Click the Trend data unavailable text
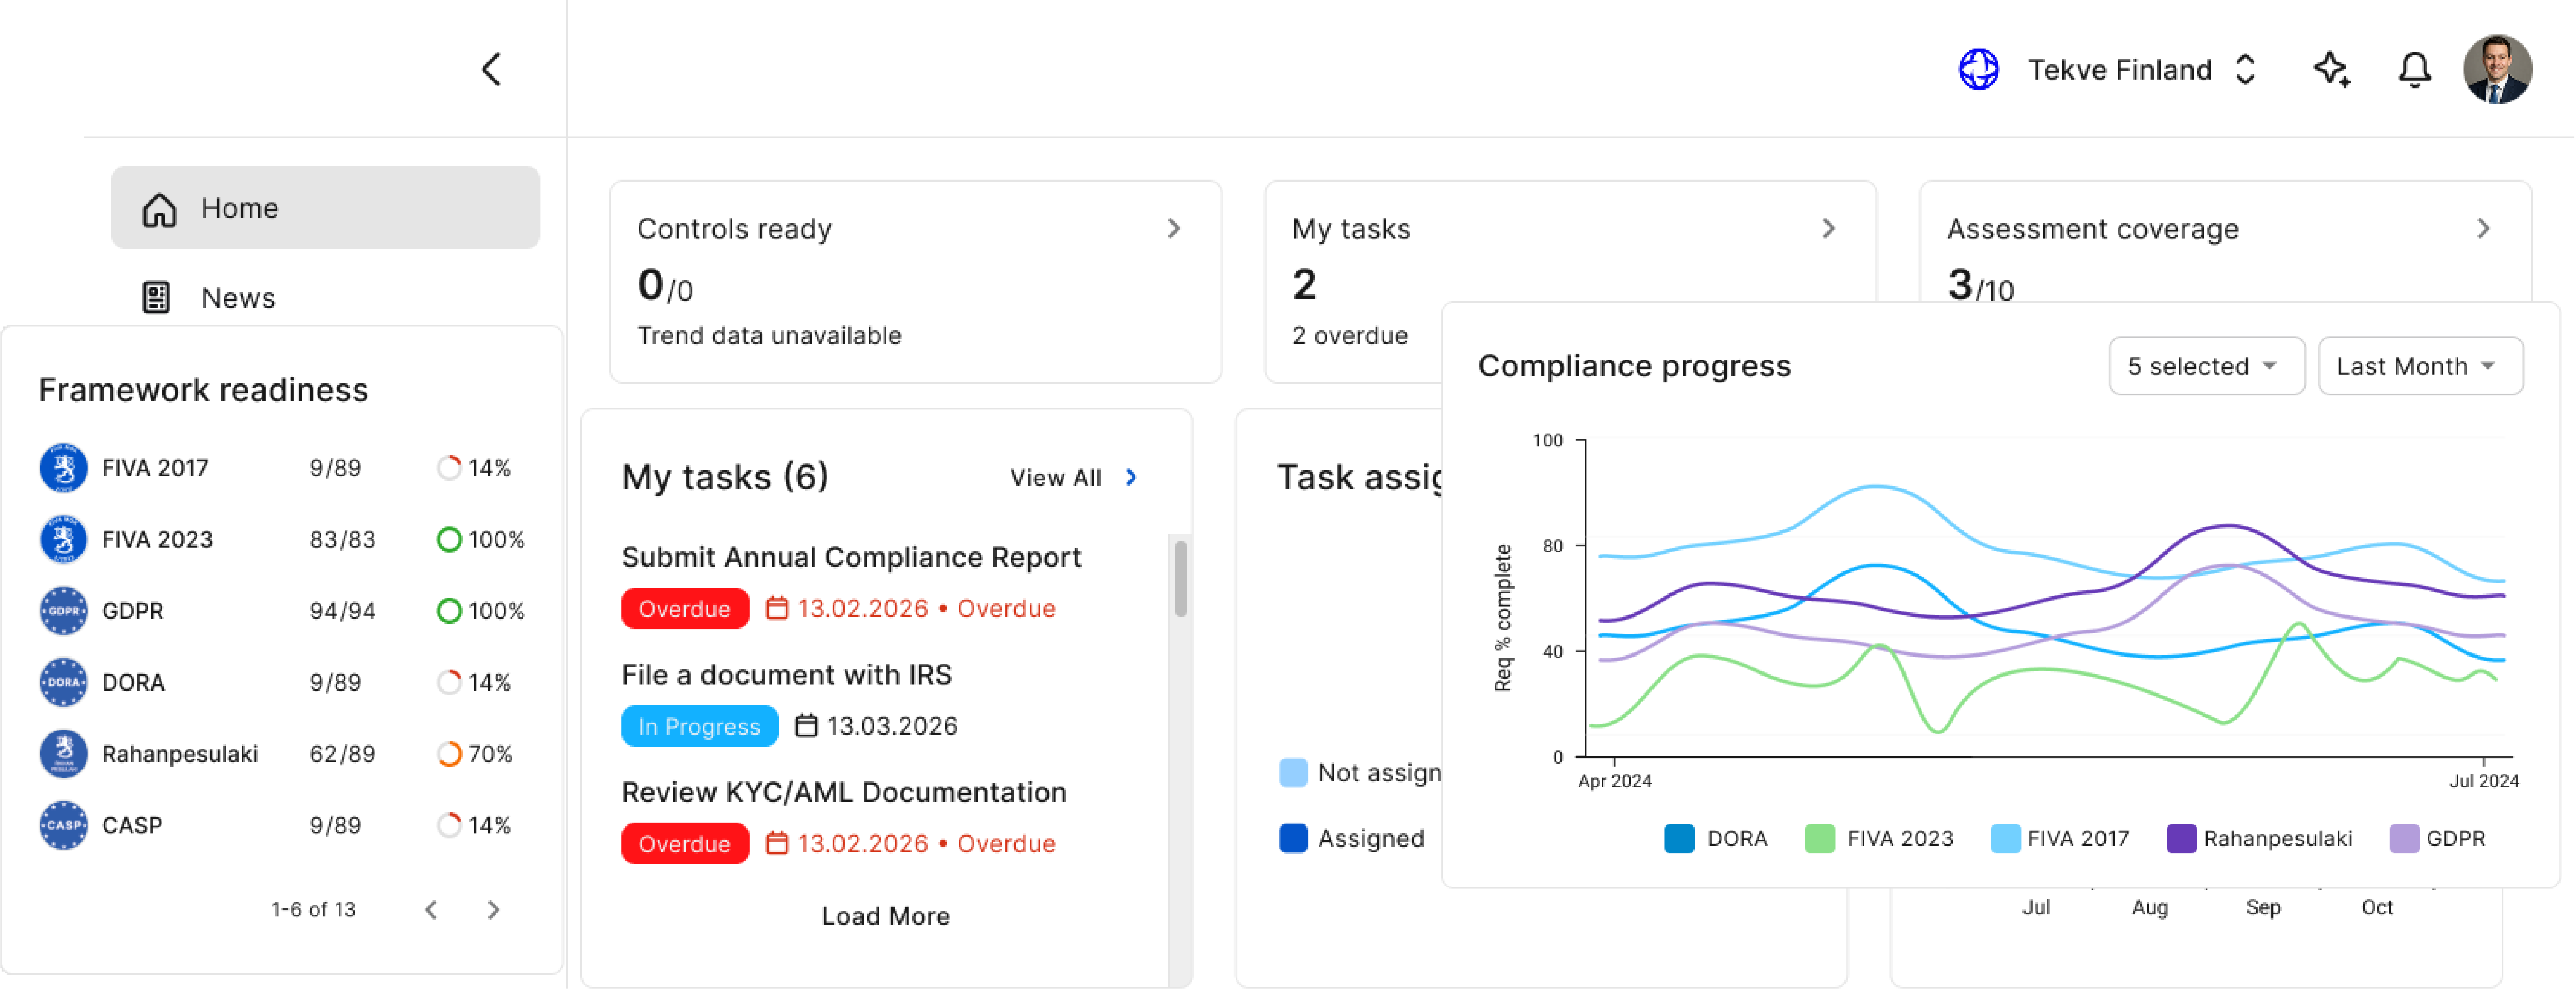The image size is (2576, 989). (769, 336)
